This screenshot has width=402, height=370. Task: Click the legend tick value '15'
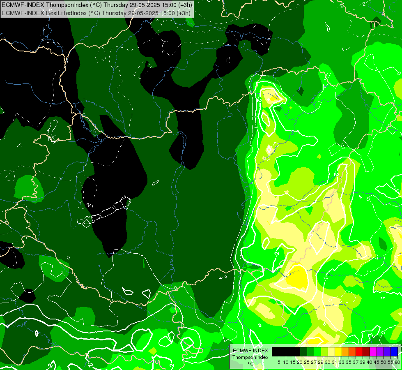(293, 362)
